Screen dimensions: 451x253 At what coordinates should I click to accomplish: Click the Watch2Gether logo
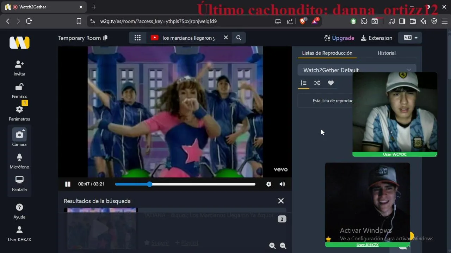19,43
